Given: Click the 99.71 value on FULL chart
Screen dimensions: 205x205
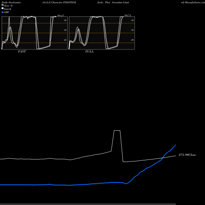Looking at the screenshot, I should [128, 16].
